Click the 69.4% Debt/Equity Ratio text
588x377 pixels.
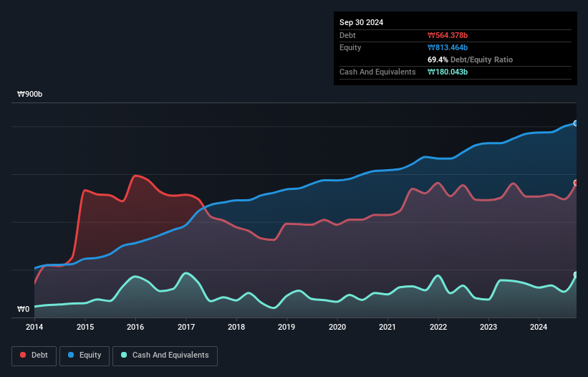coord(470,59)
